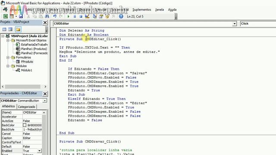The height and width of the screenshot is (155, 276).
Task: Click Insert UserForm toolbar icon
Action: pos(12,16)
